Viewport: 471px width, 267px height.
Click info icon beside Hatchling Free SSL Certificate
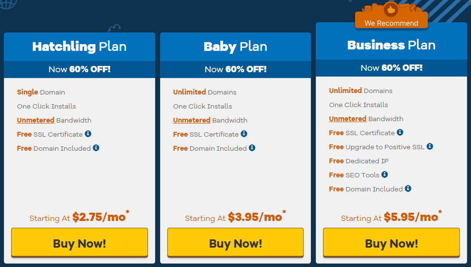point(88,134)
